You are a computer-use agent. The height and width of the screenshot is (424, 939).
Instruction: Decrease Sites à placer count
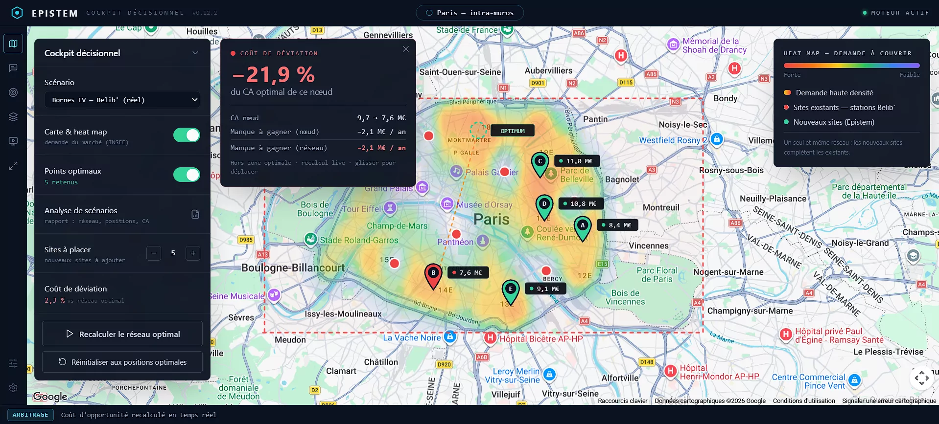point(154,253)
